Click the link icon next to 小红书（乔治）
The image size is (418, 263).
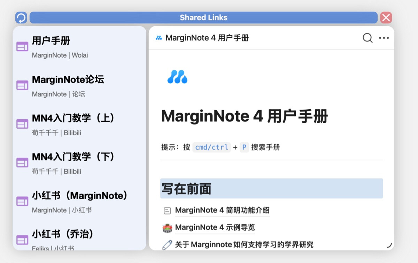click(x=22, y=240)
